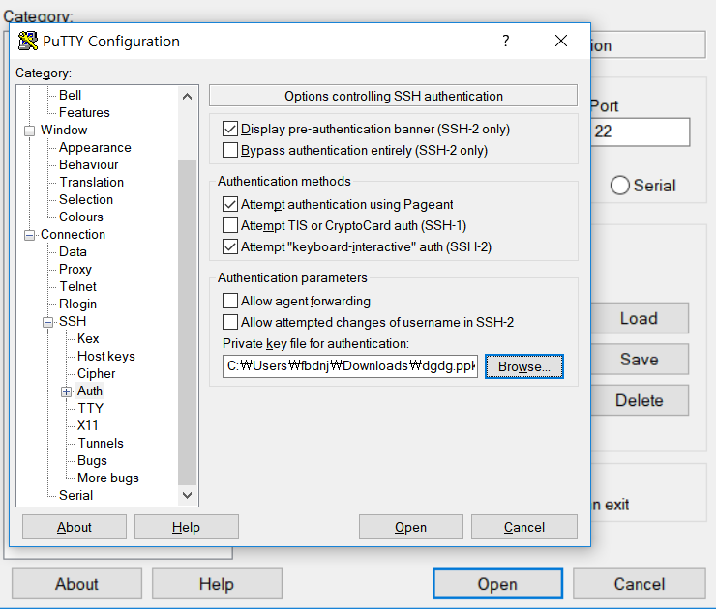
Task: Select Bell in the category tree
Action: [70, 95]
